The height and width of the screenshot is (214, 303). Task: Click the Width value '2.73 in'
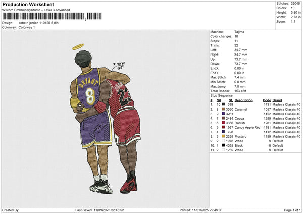[x=296, y=17]
